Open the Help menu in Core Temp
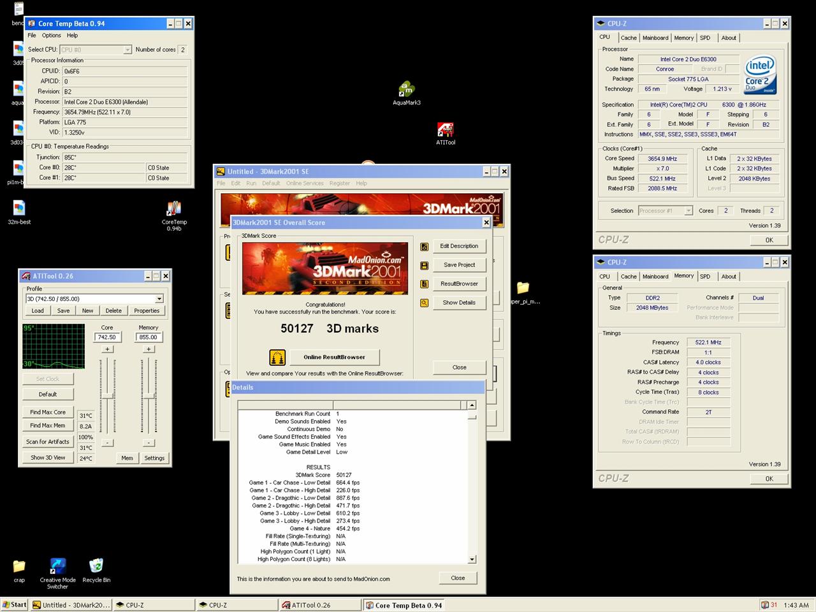816x612 pixels. 72,36
